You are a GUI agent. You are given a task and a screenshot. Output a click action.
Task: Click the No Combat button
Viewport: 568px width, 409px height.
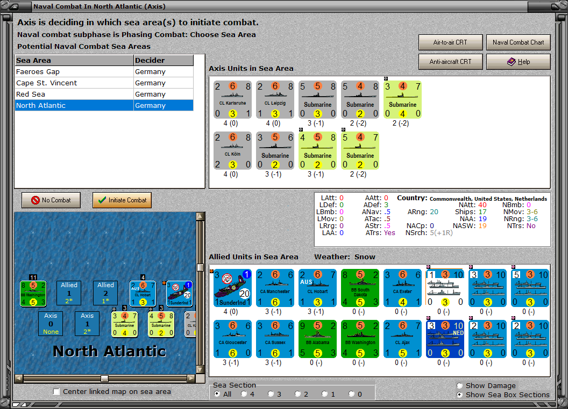[51, 200]
